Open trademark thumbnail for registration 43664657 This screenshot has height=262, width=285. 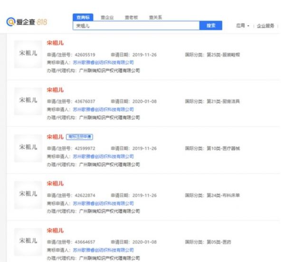point(28,242)
